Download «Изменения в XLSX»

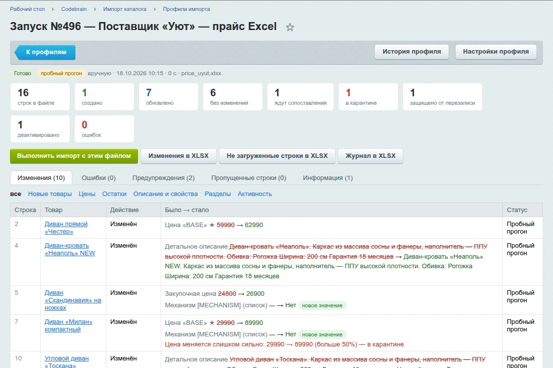(179, 156)
